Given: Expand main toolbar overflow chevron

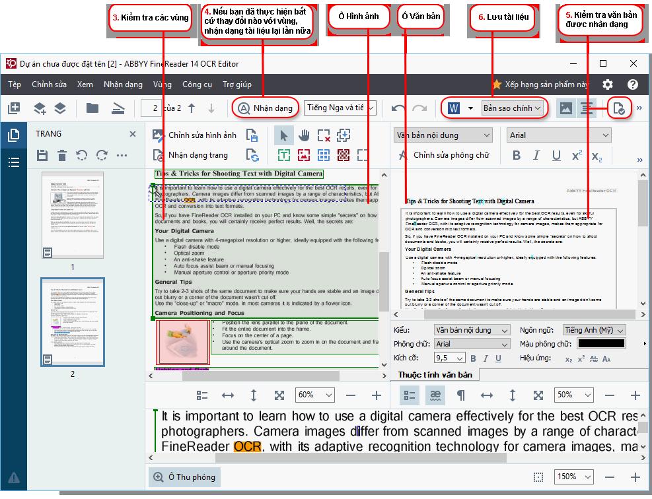Looking at the screenshot, I should tap(639, 108).
